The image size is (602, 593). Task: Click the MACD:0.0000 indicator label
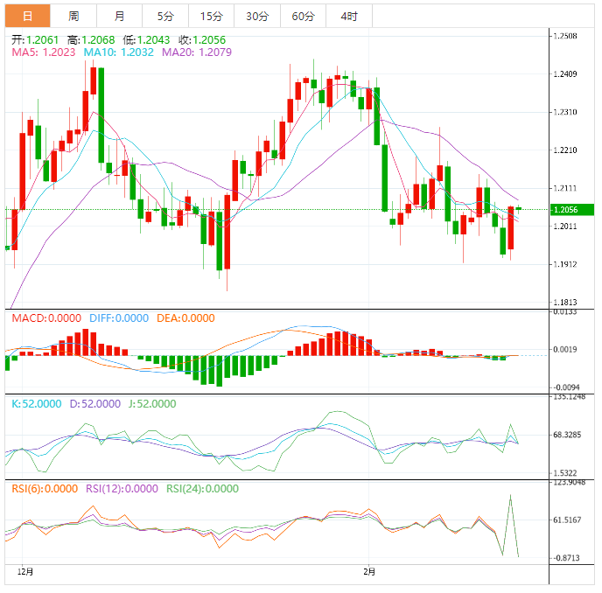point(46,318)
